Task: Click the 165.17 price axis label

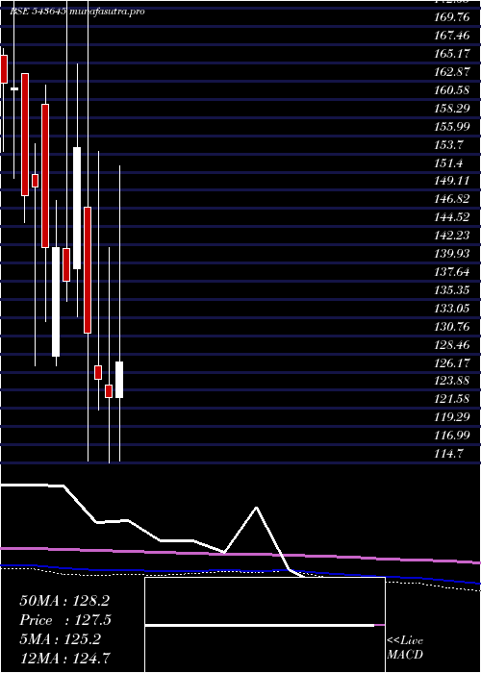Action: coord(452,54)
